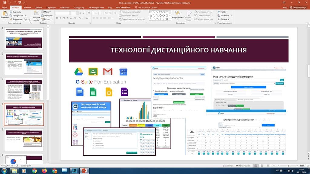The width and height of the screenshot is (310, 174).
Task: Collapse the ribbon with the up chevron
Action: coord(308,23)
